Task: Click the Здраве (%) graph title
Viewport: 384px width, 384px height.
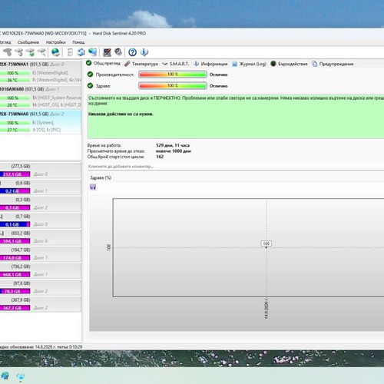Action: coord(101,177)
